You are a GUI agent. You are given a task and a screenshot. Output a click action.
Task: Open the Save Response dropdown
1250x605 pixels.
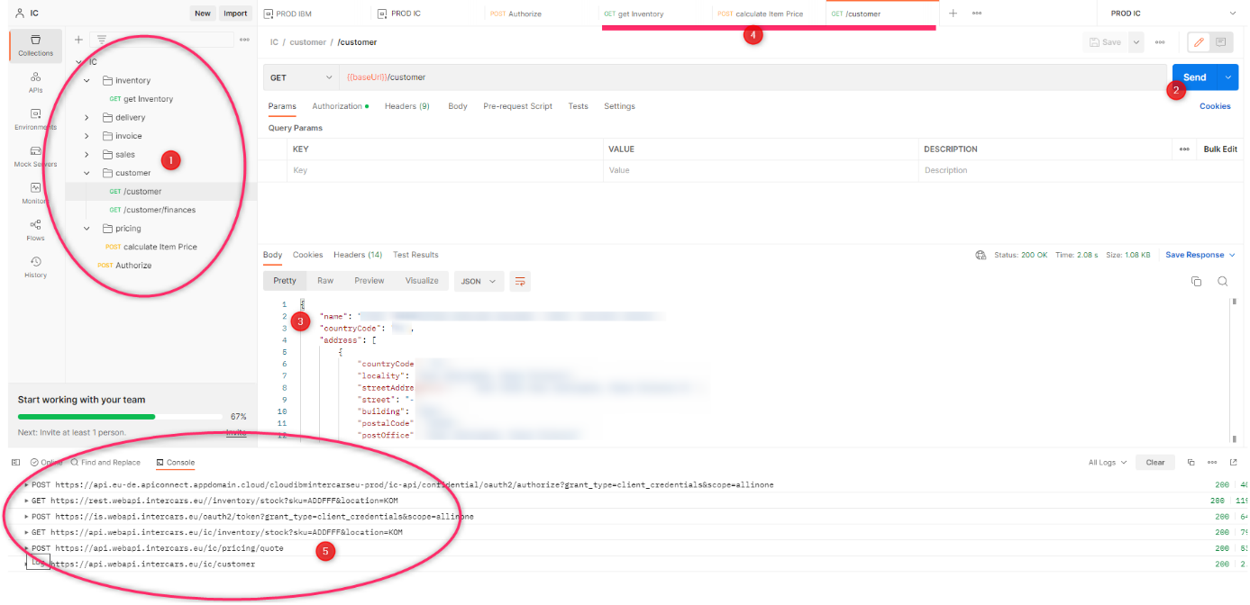coord(1200,256)
